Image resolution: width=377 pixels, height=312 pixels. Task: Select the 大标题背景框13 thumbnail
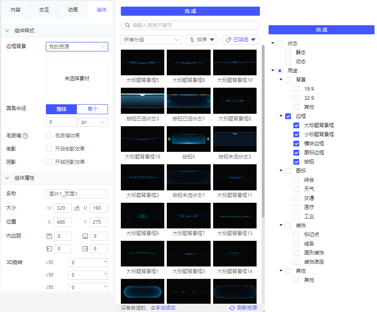(x=235, y=216)
